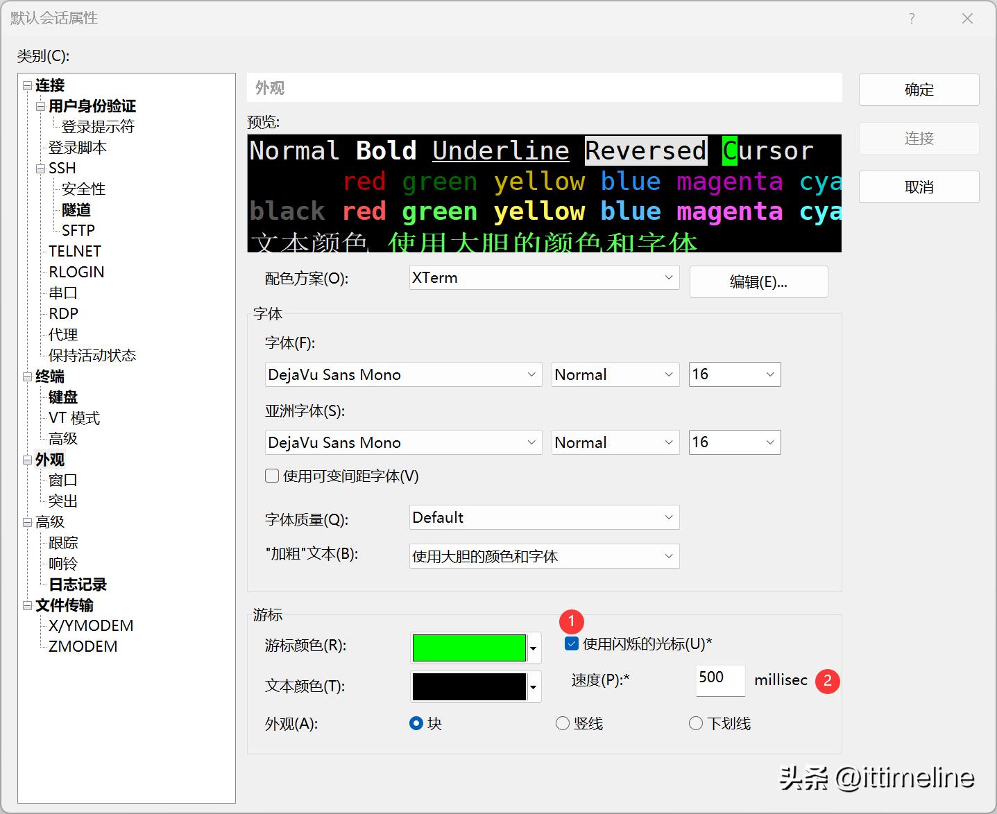Disable 使用闪烁的光标 checkbox
This screenshot has height=814, width=997.
pyautogui.click(x=572, y=644)
